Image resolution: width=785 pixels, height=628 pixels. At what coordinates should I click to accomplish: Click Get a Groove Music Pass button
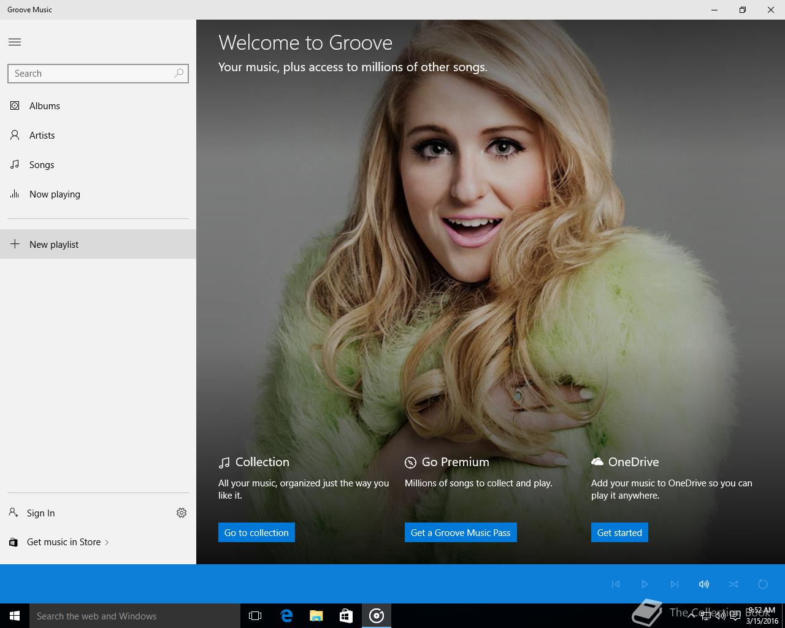(461, 532)
